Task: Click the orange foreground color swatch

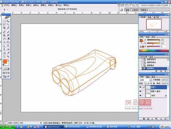Action: point(5,61)
